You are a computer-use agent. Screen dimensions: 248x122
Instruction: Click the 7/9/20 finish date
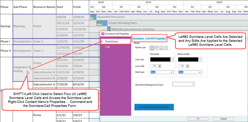(81, 66)
